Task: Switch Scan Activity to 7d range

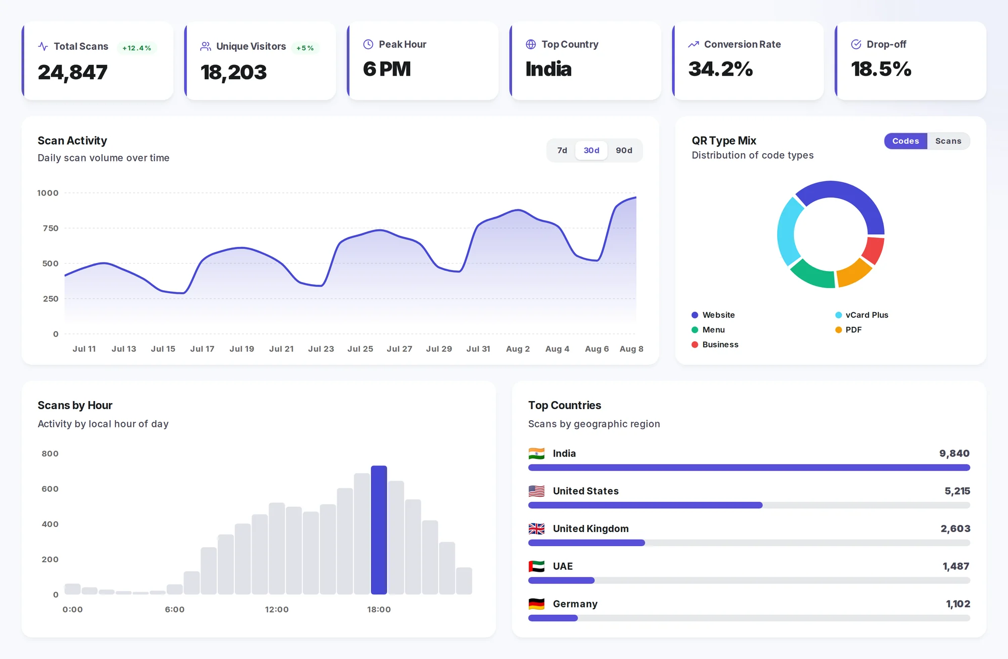Action: (562, 150)
